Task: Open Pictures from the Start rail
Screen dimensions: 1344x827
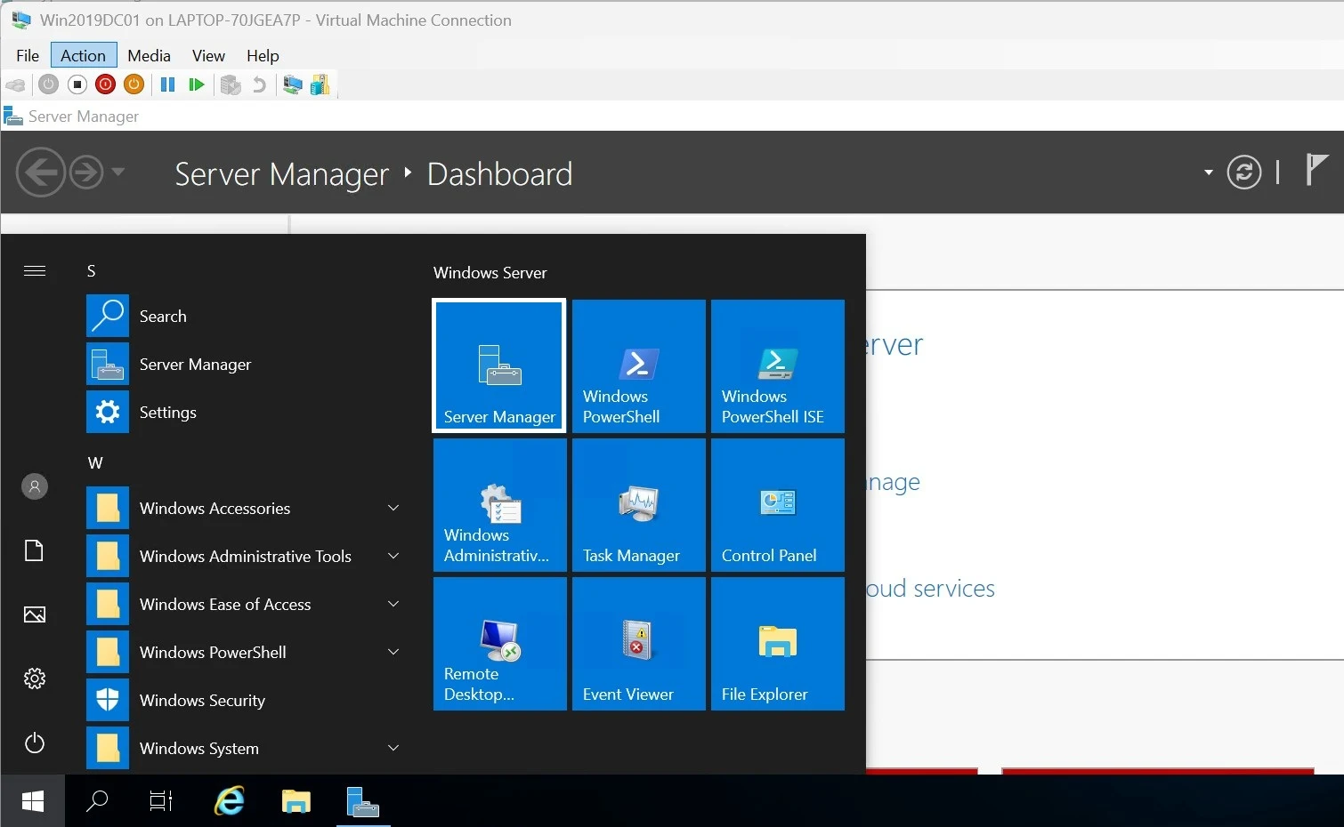Action: click(x=35, y=614)
